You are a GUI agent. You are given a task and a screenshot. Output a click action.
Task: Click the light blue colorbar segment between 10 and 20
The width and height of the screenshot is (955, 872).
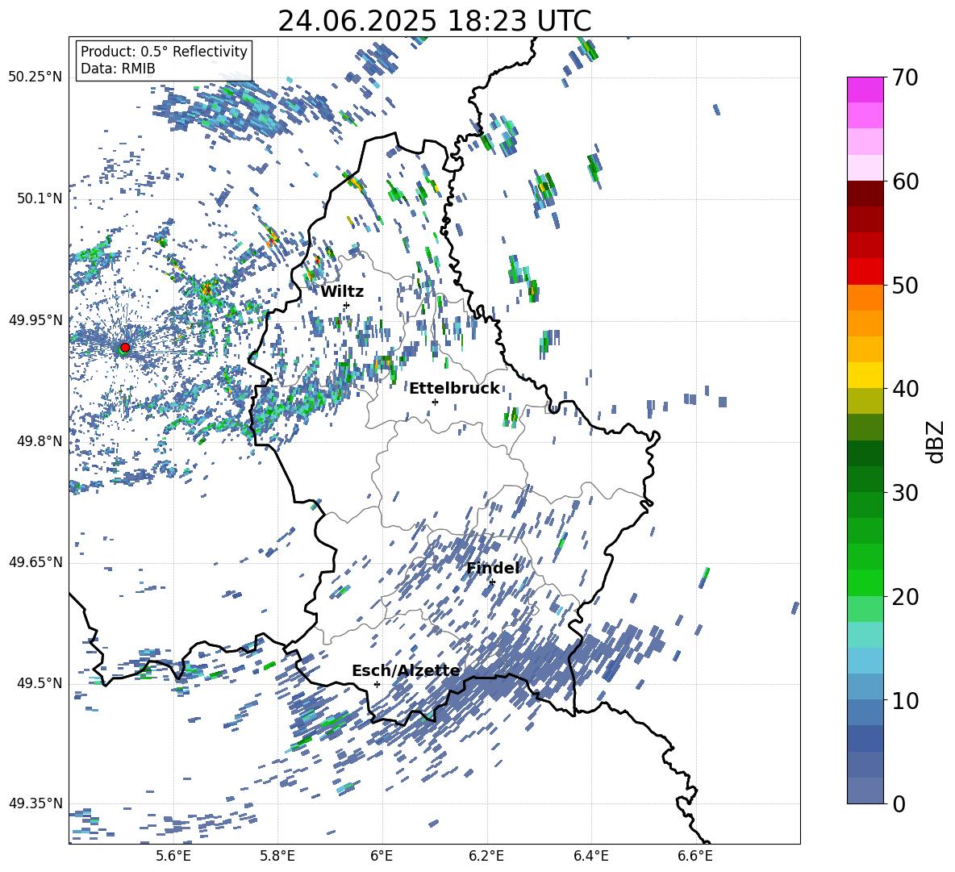tap(865, 660)
